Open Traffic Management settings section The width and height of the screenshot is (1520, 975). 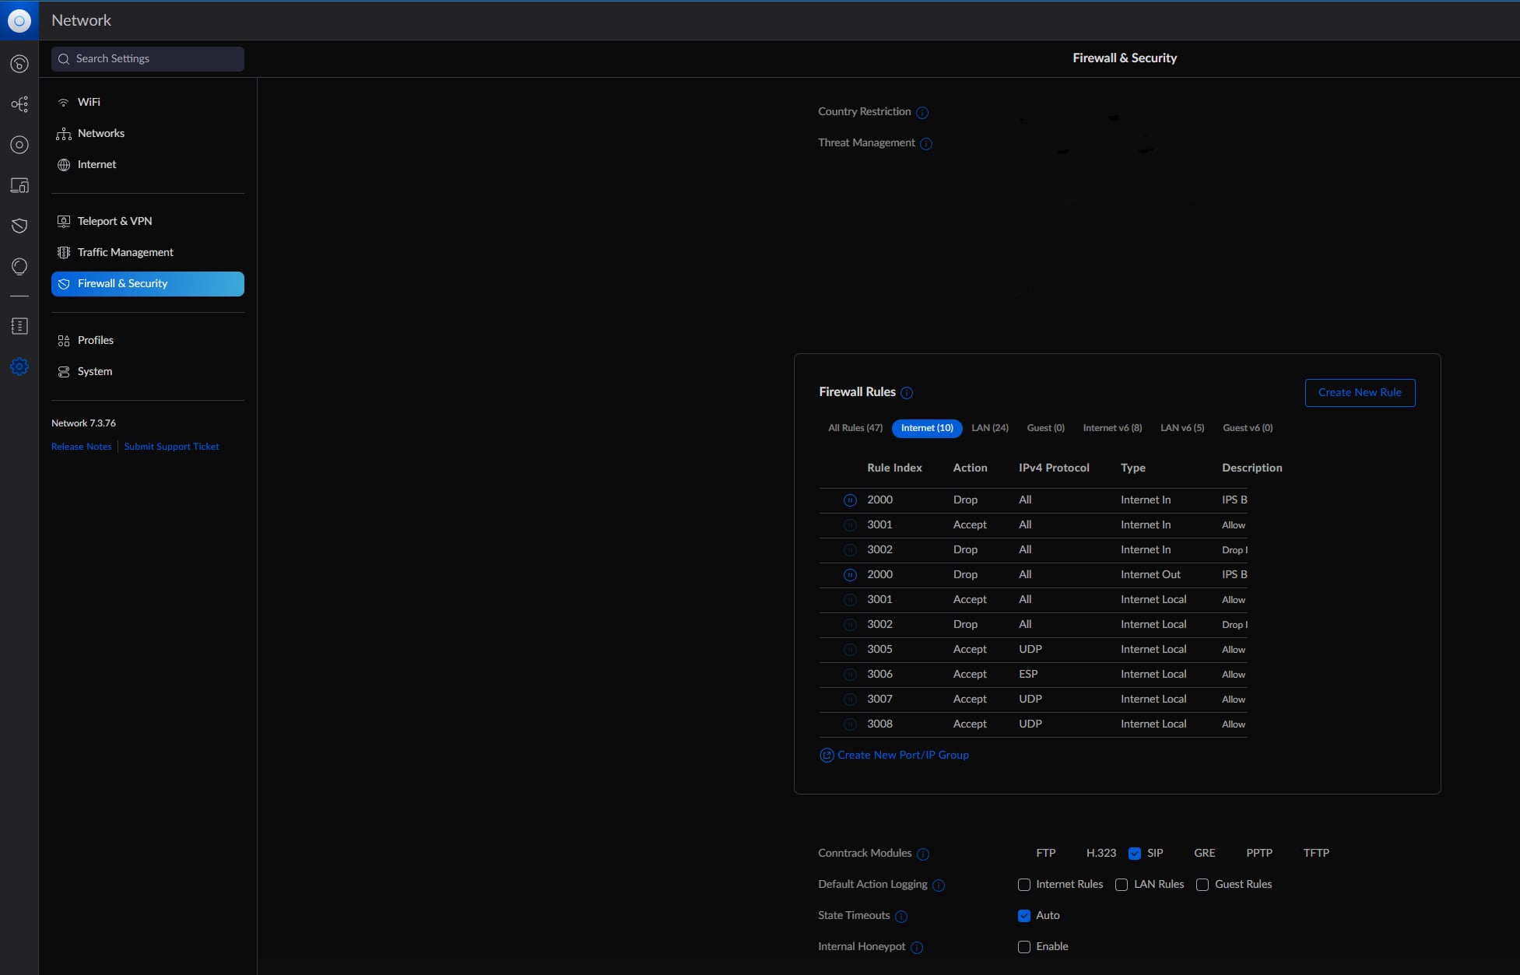pos(125,252)
